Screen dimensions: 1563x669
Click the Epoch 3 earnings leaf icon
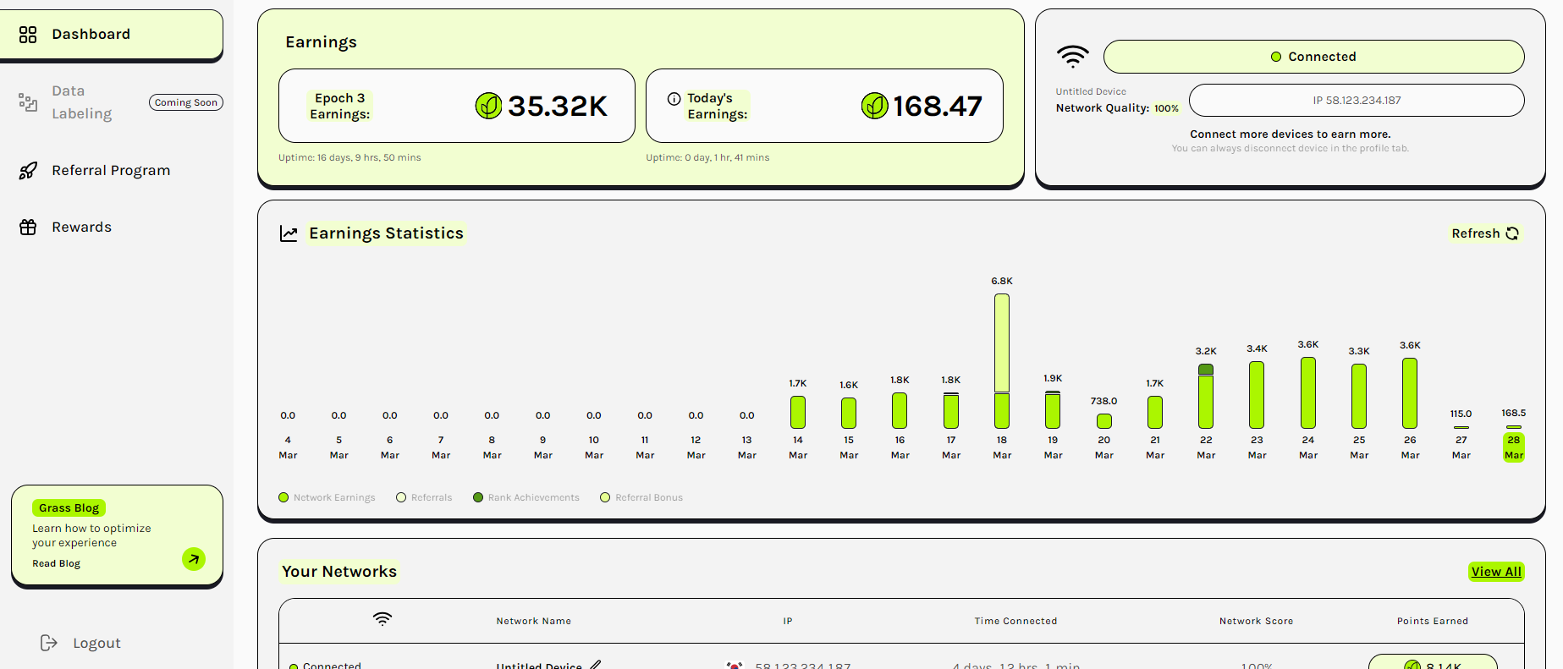(x=488, y=106)
